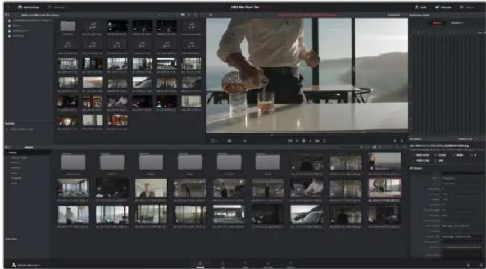Jump to first frame in viewer

coord(290,141)
